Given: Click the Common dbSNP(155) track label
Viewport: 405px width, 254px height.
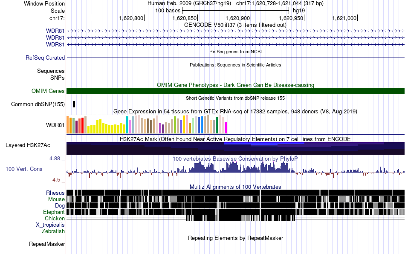Looking at the screenshot, I should 38,104.
